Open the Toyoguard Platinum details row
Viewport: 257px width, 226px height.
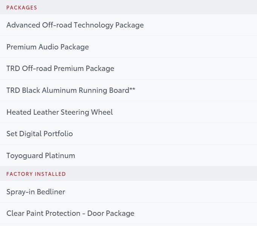click(128, 155)
